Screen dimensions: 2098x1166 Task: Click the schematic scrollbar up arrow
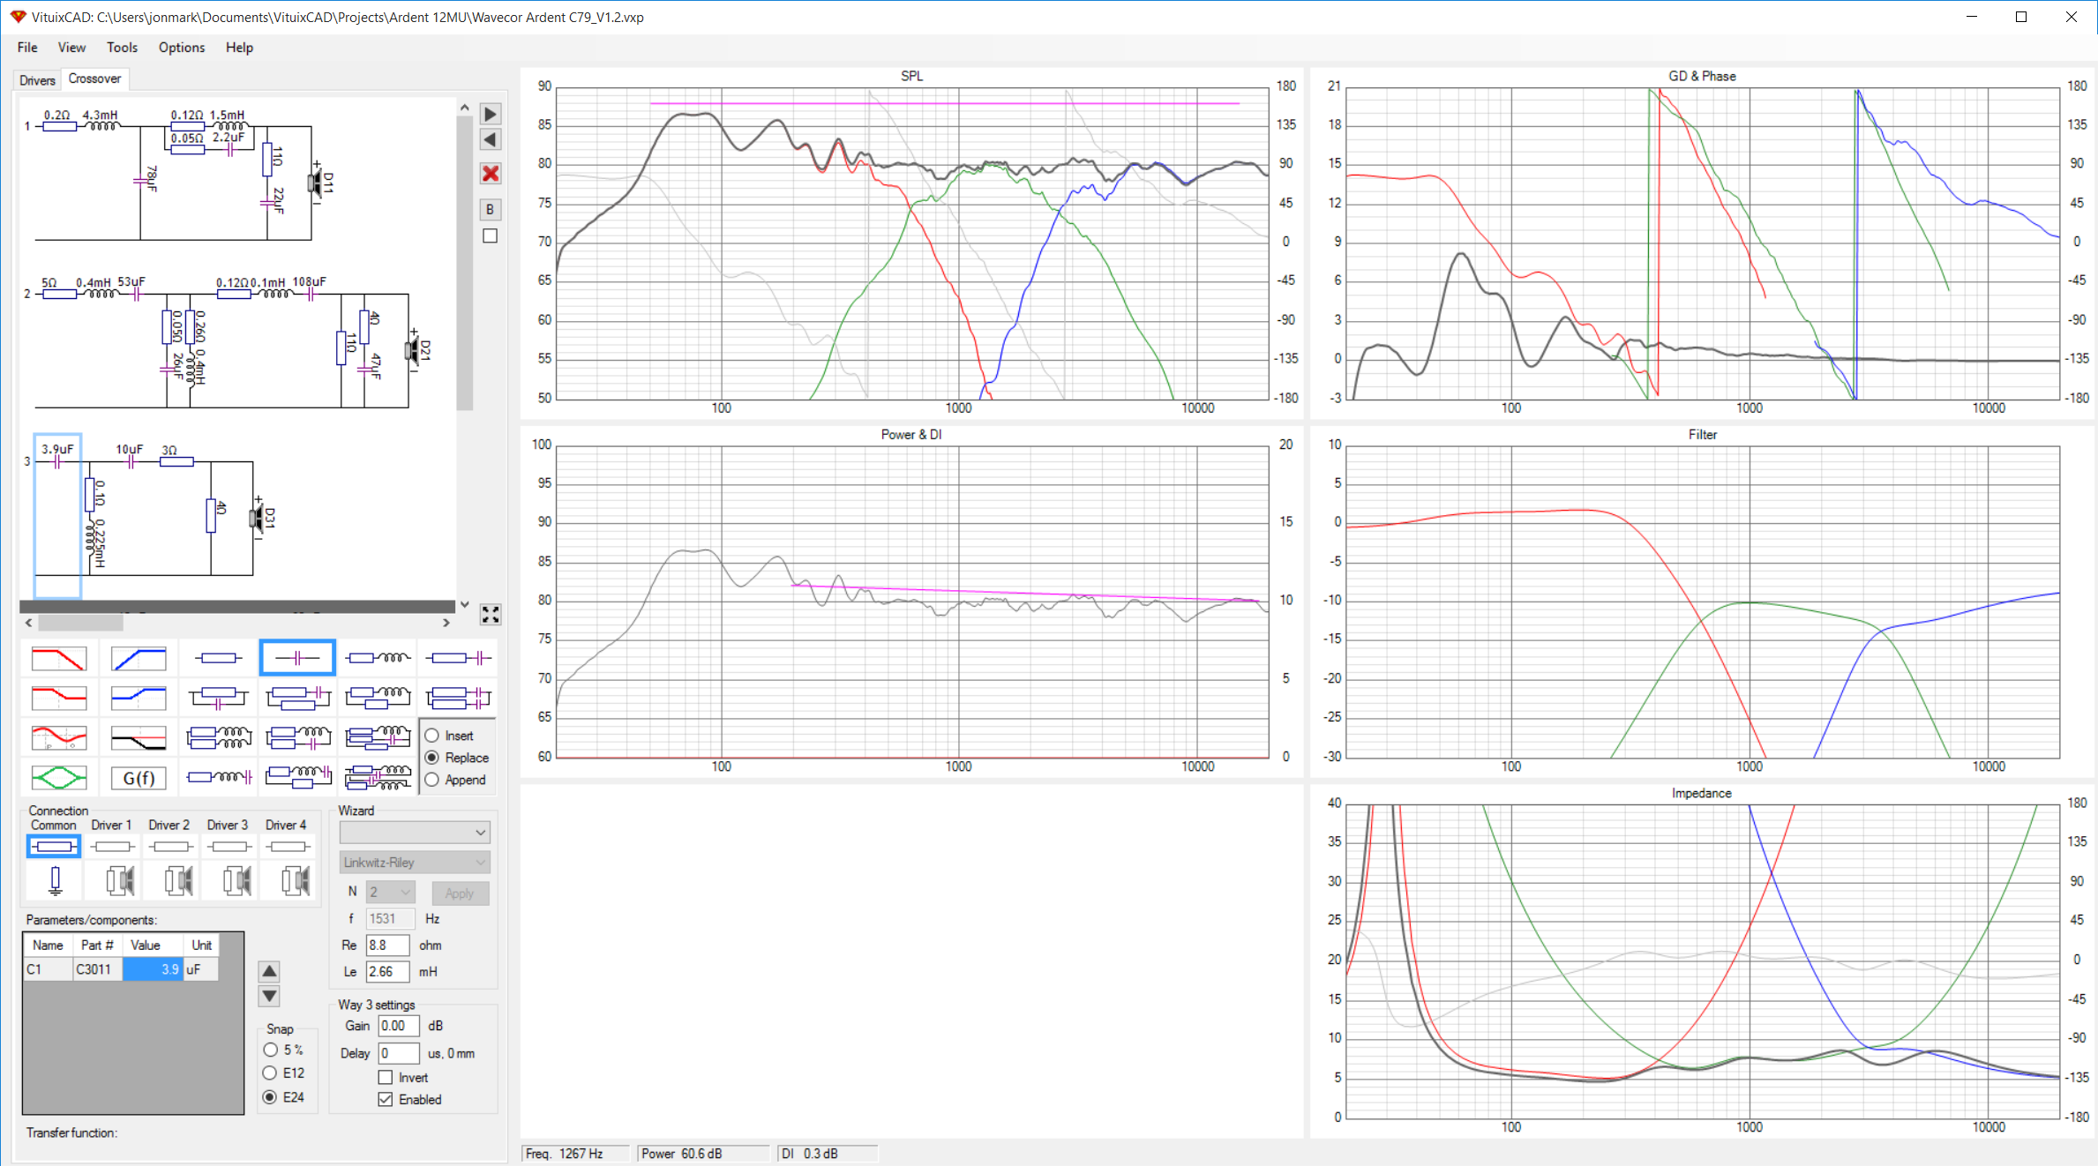click(465, 108)
